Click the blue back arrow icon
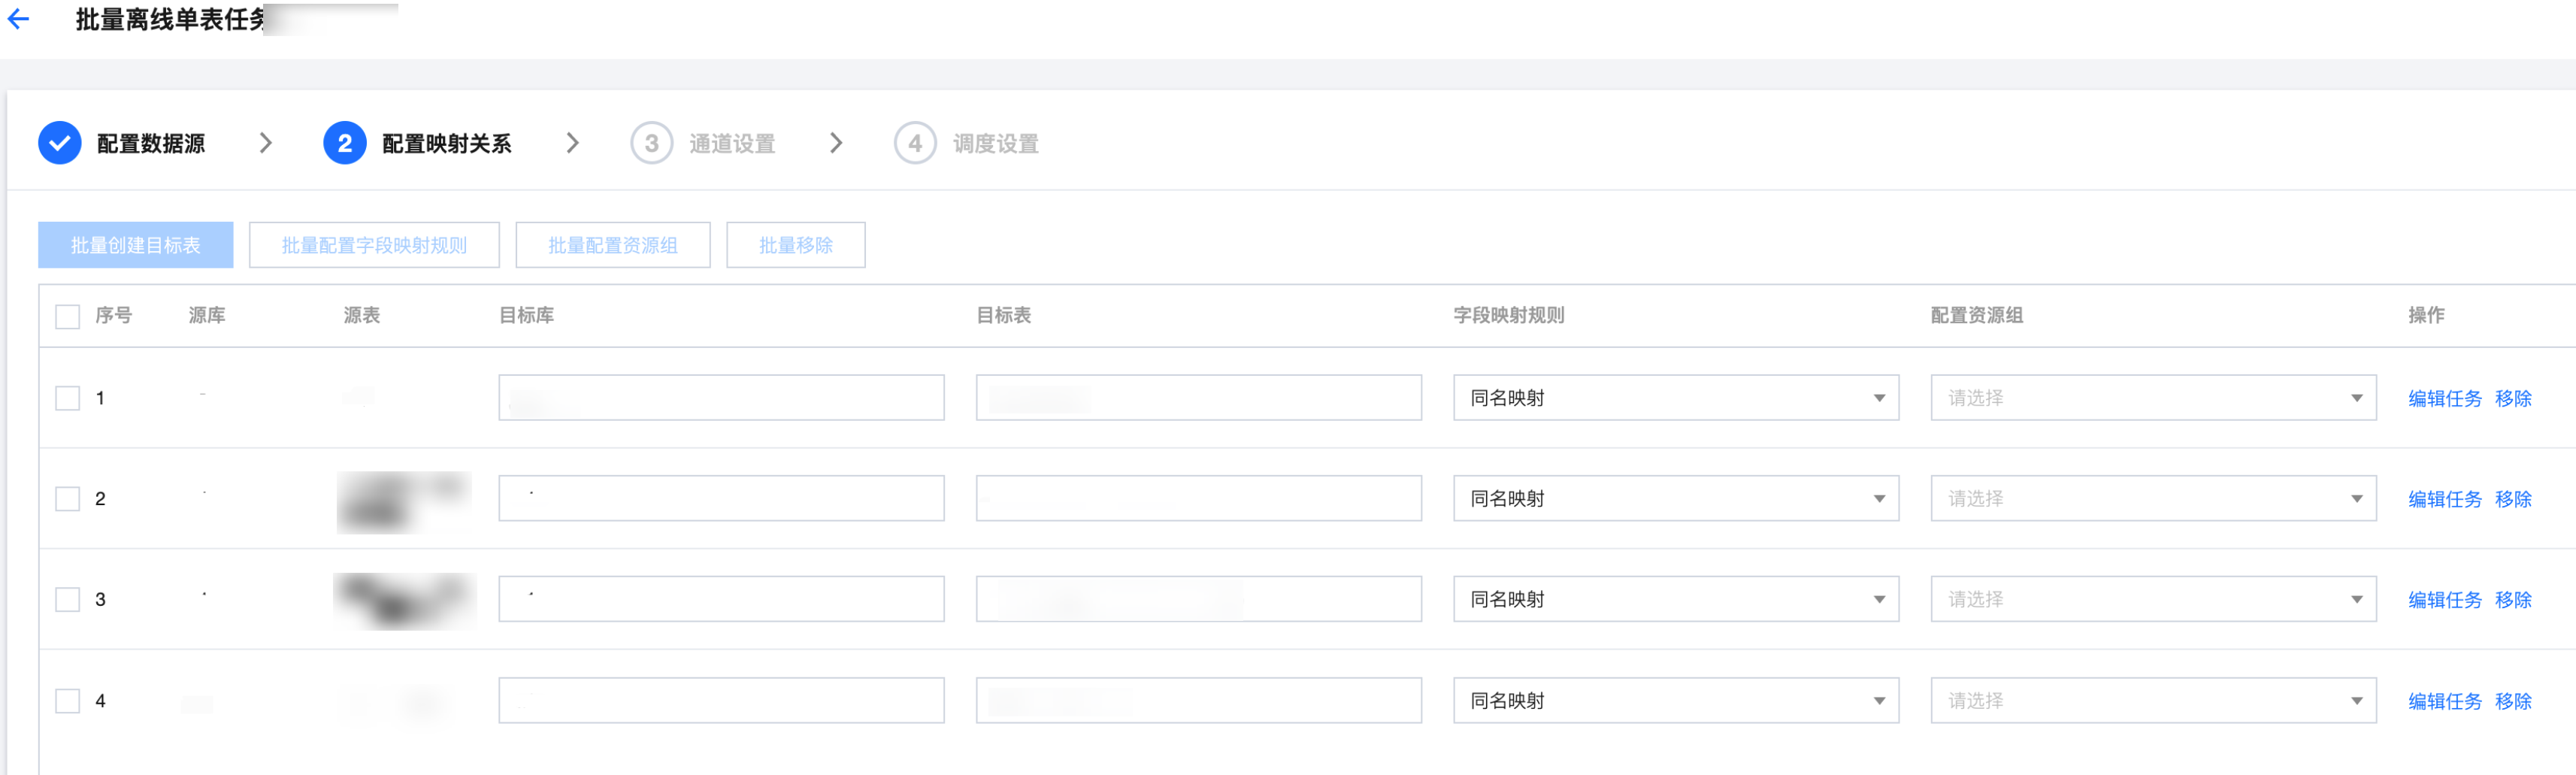Viewport: 2576px width, 775px height. pyautogui.click(x=19, y=19)
